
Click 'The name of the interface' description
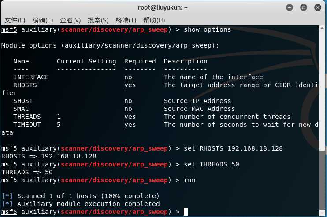click(213, 77)
